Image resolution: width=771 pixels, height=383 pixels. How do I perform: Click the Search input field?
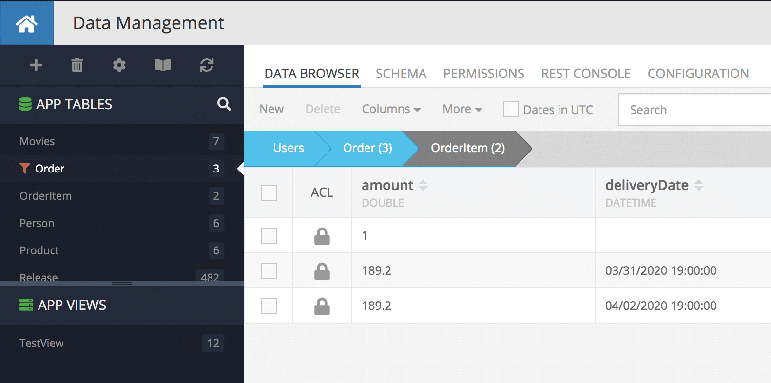(694, 110)
